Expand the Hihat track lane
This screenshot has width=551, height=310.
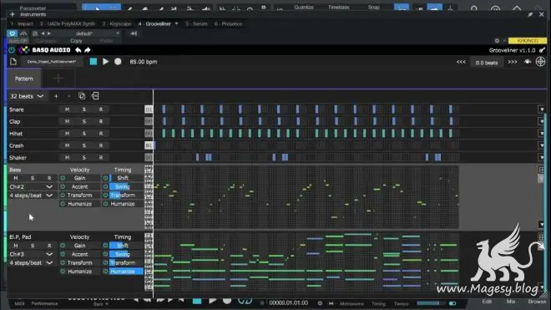[x=542, y=134]
